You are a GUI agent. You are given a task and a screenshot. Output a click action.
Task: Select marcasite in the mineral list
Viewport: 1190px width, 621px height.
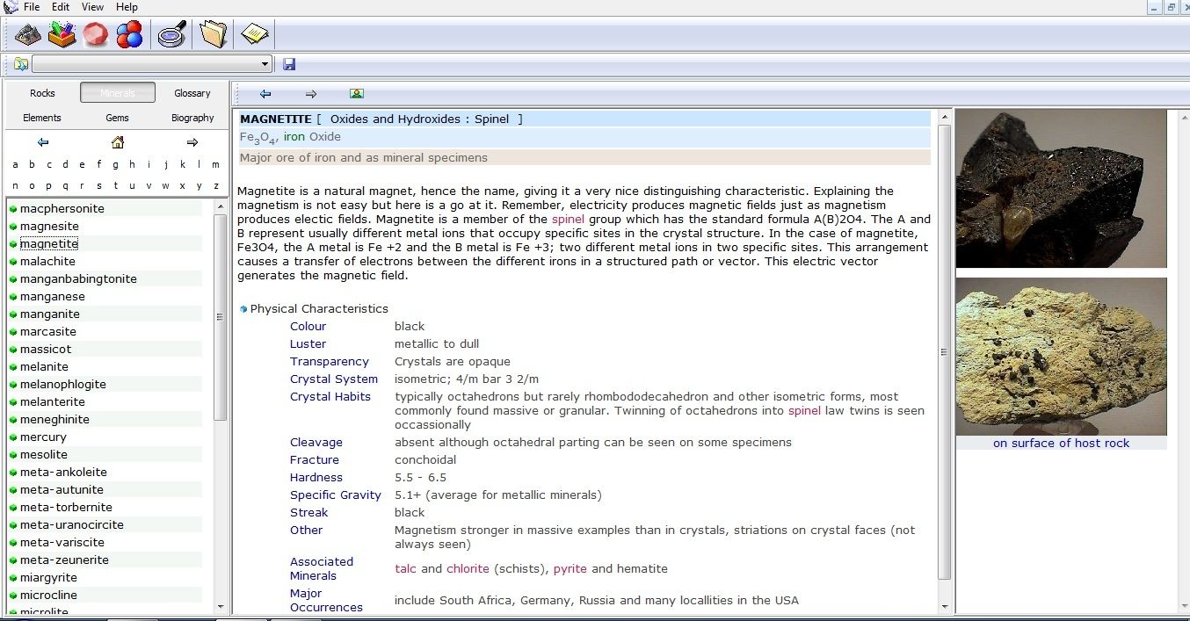coord(48,332)
